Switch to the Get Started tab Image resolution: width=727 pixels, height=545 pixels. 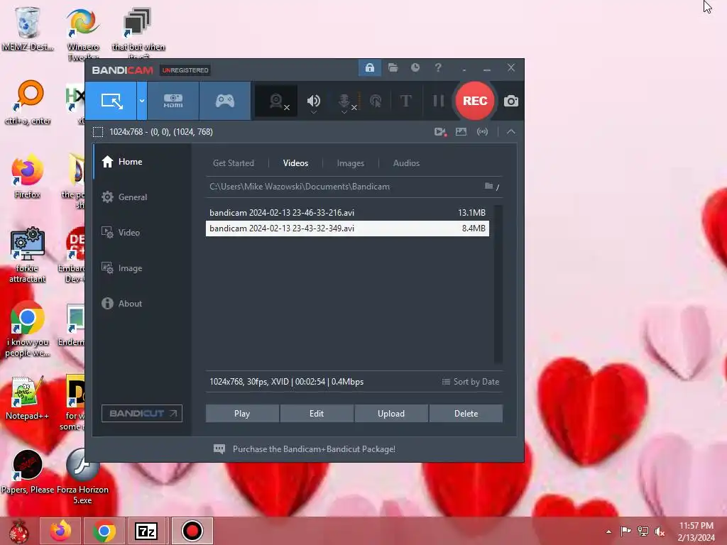[233, 163]
